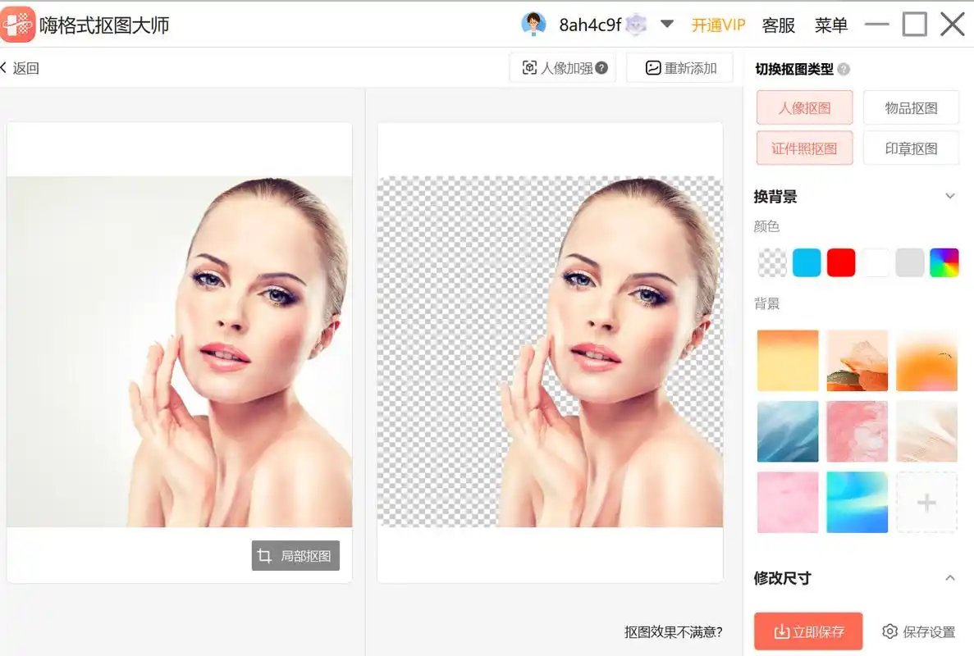Open 保存设置 save settings gear

coord(889,631)
